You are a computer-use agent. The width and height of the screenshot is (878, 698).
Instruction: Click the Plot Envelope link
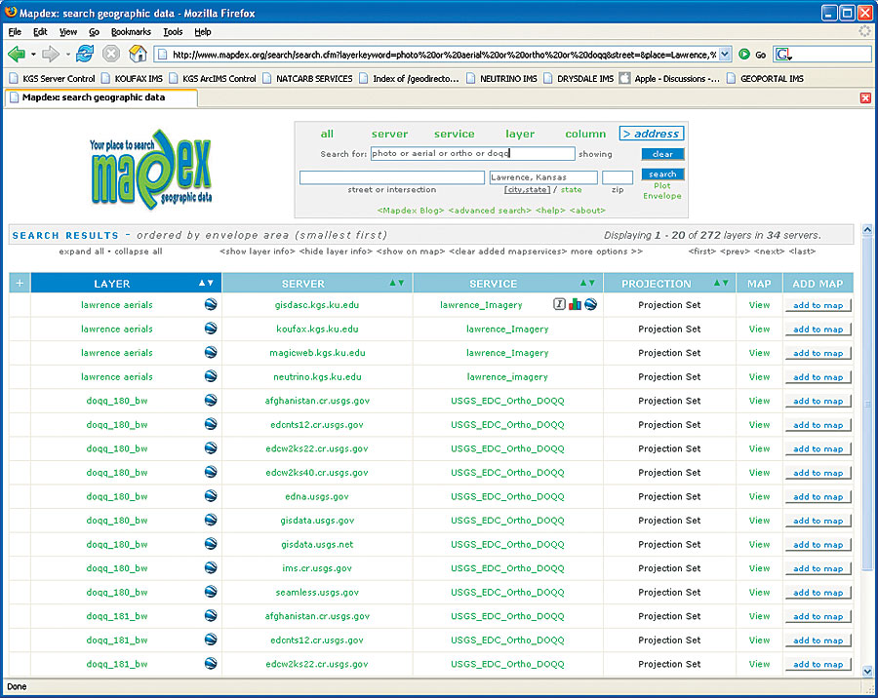click(x=662, y=191)
